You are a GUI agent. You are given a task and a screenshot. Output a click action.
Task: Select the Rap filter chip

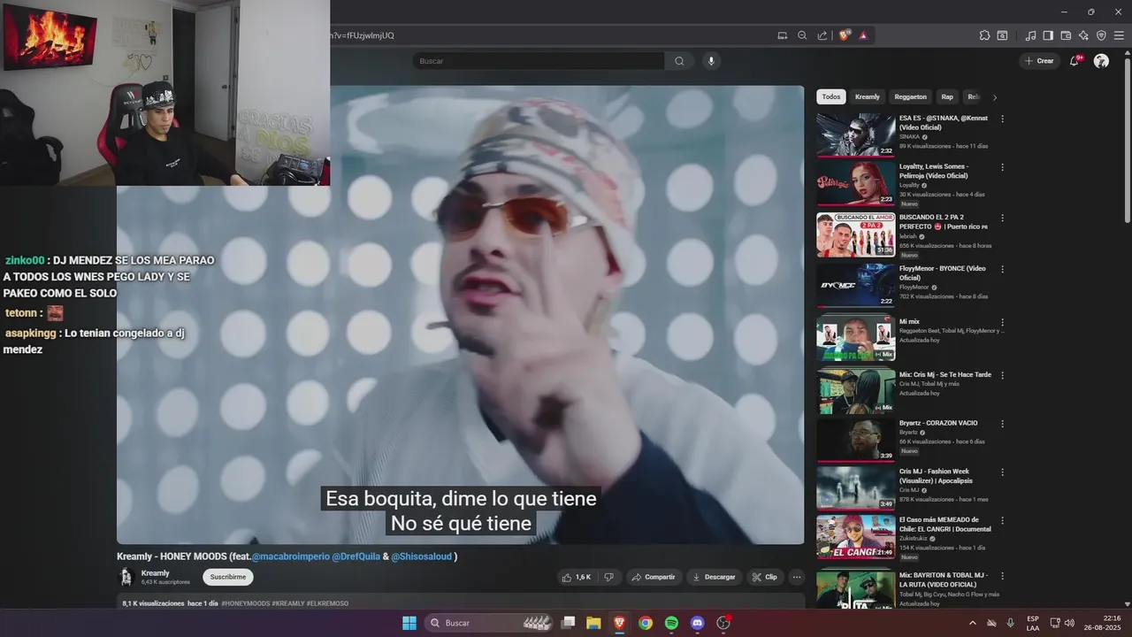(947, 97)
